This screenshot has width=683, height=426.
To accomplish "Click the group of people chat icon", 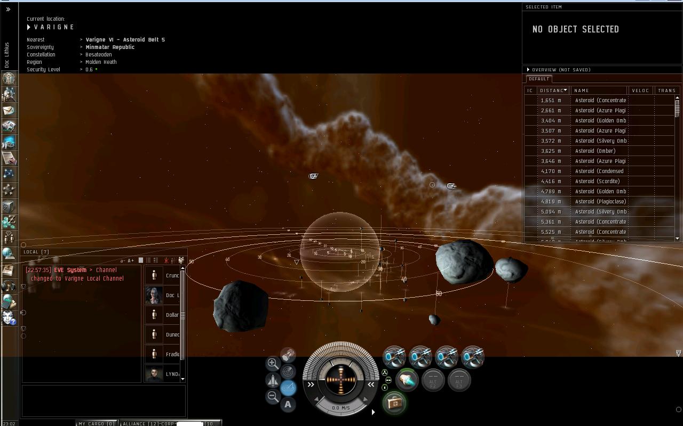I will (x=181, y=260).
